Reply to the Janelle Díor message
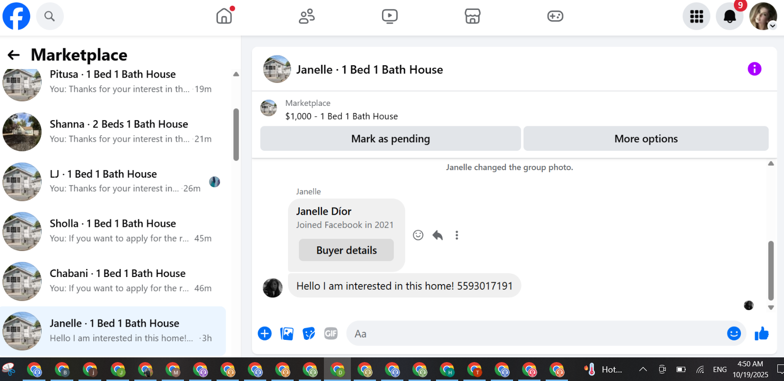The width and height of the screenshot is (784, 381). pos(437,235)
